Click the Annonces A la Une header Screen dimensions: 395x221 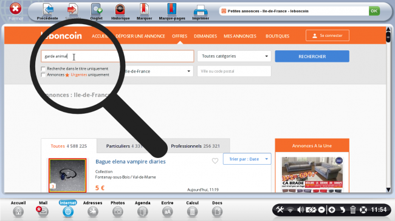tap(312, 146)
